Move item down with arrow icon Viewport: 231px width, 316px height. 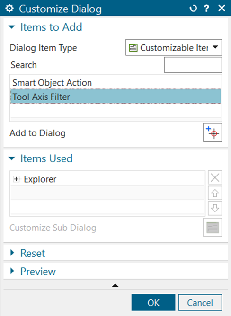215,208
